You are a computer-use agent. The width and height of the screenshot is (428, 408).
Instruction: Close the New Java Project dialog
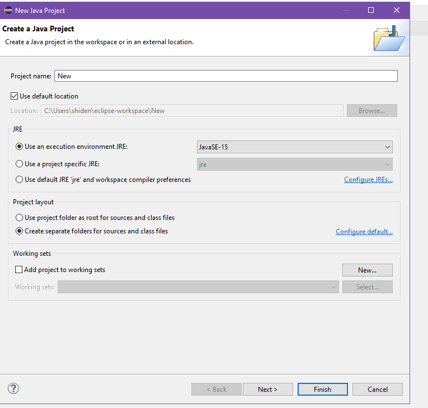point(396,11)
